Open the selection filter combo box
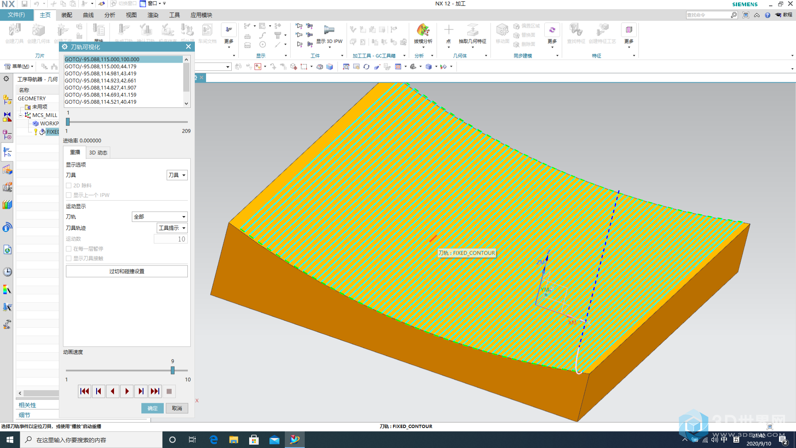 click(x=213, y=66)
